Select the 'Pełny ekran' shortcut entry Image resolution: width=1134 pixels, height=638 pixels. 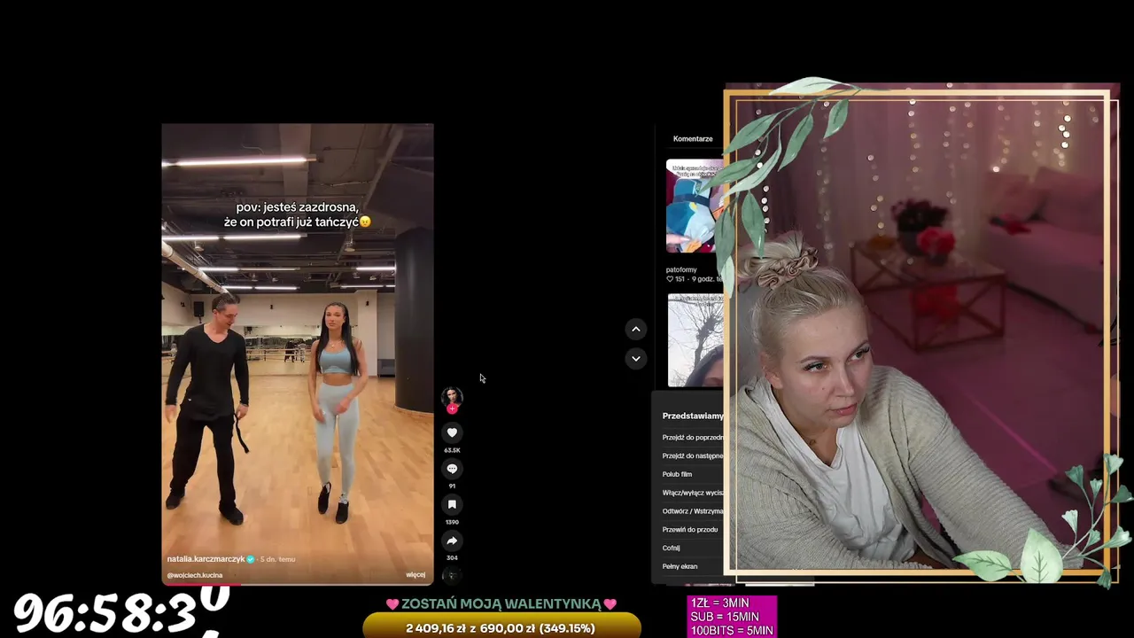pos(680,566)
